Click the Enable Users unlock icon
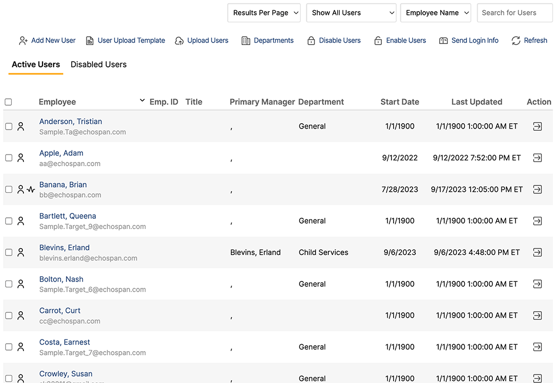Viewport: 554px width, 383px height. pyautogui.click(x=378, y=40)
